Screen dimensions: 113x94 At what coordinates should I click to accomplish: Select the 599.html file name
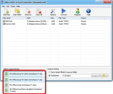coord(9,21)
